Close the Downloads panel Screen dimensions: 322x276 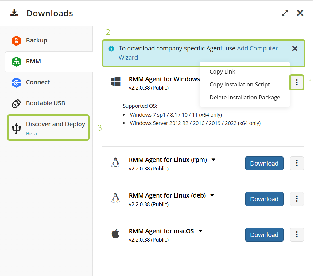300,13
